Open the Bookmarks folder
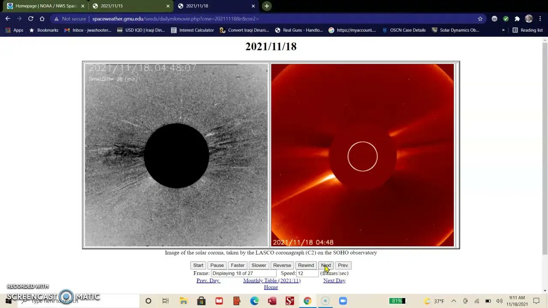 click(x=43, y=30)
